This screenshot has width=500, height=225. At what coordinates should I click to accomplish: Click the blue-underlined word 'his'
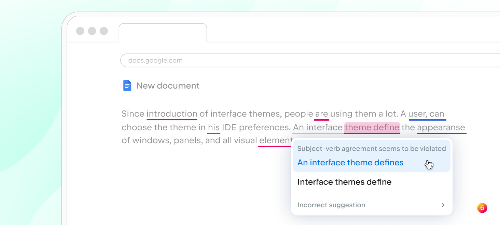coord(214,127)
